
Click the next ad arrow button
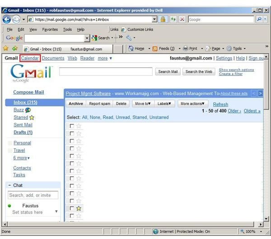tap(260, 94)
